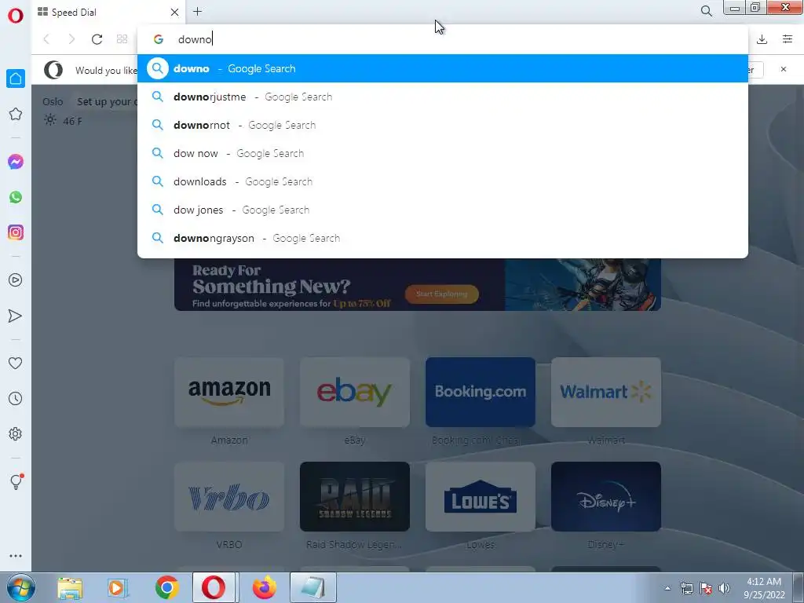
Task: Choose the 'dow jones' suggestion
Action: (443, 209)
